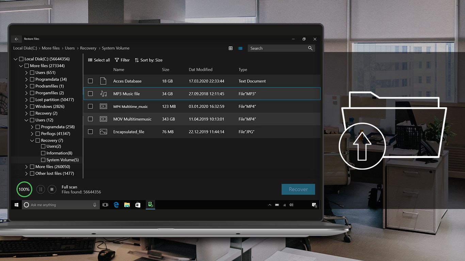The width and height of the screenshot is (465, 261).
Task: Click the video icon of MOV Multitimemusic
Action: tap(103, 119)
